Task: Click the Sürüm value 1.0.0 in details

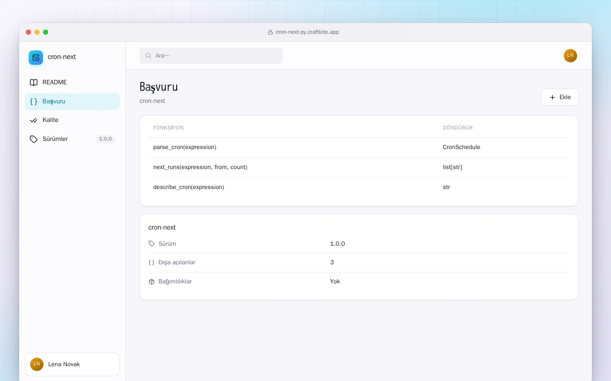Action: click(337, 244)
